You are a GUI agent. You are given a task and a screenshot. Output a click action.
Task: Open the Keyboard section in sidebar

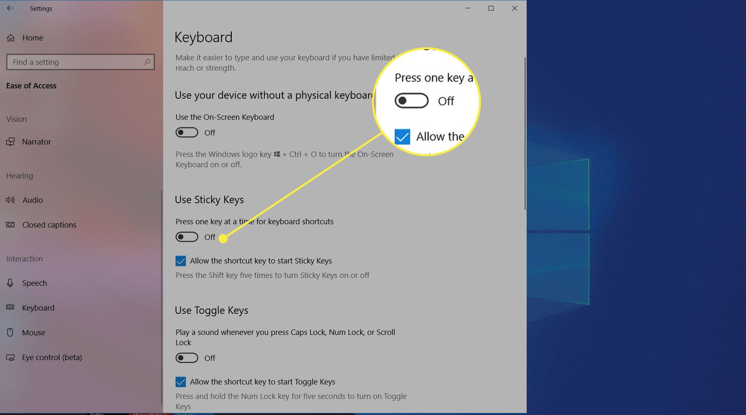coord(38,308)
